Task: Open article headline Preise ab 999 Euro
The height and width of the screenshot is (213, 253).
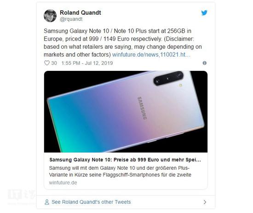Action: click(125, 160)
